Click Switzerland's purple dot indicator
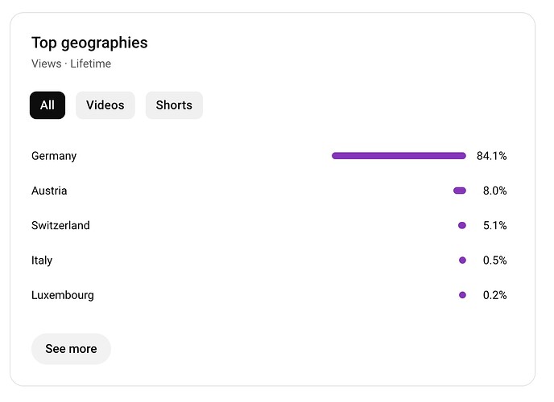Screen dimensions: 554x402 (462, 226)
